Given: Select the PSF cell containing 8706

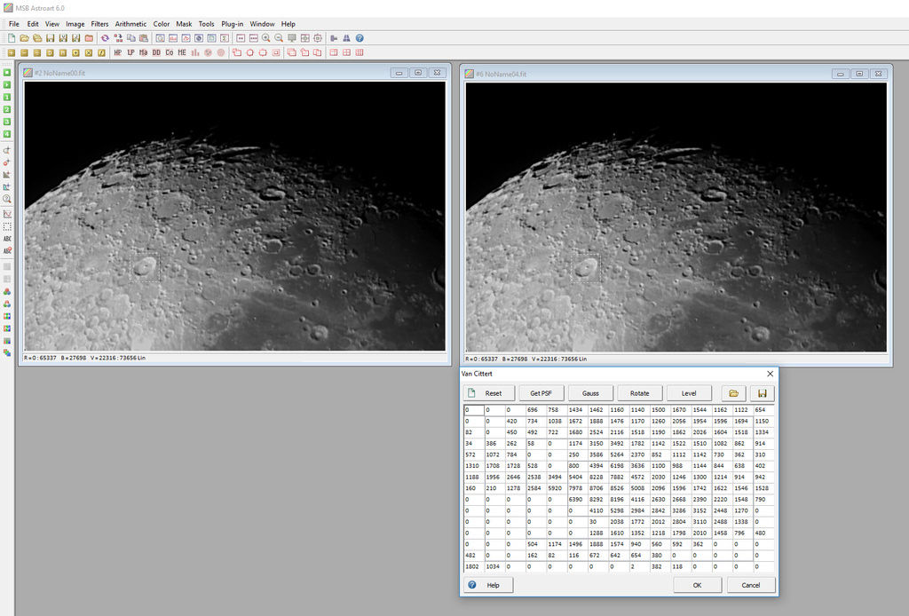Looking at the screenshot, I should (597, 488).
